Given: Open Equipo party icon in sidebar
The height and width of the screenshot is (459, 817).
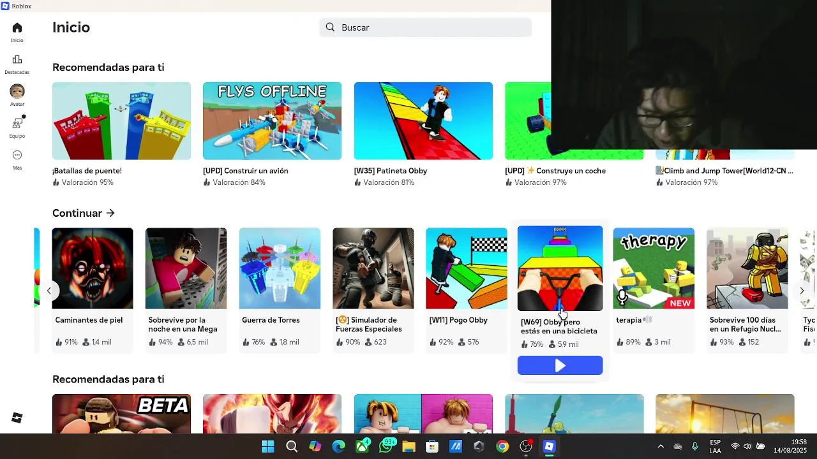Looking at the screenshot, I should tap(17, 127).
